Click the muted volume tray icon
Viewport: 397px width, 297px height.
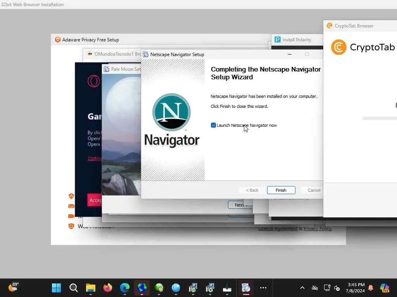pos(337,288)
